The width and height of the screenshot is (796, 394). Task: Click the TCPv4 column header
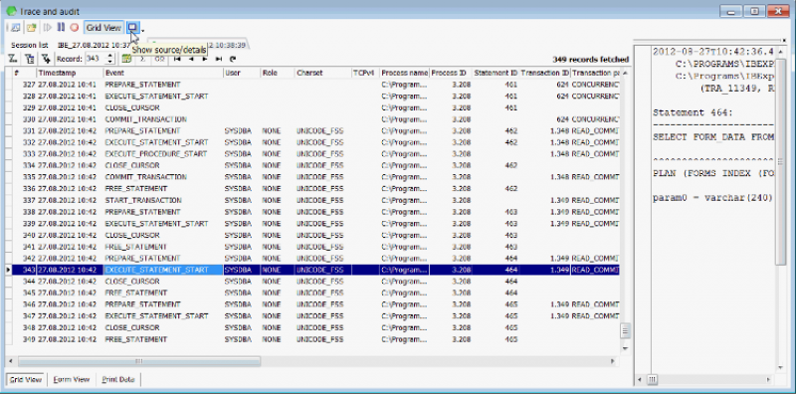365,73
